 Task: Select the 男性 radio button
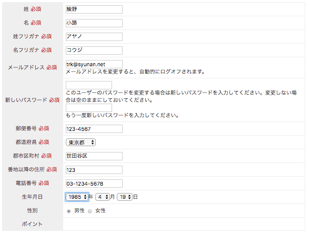coord(68,211)
